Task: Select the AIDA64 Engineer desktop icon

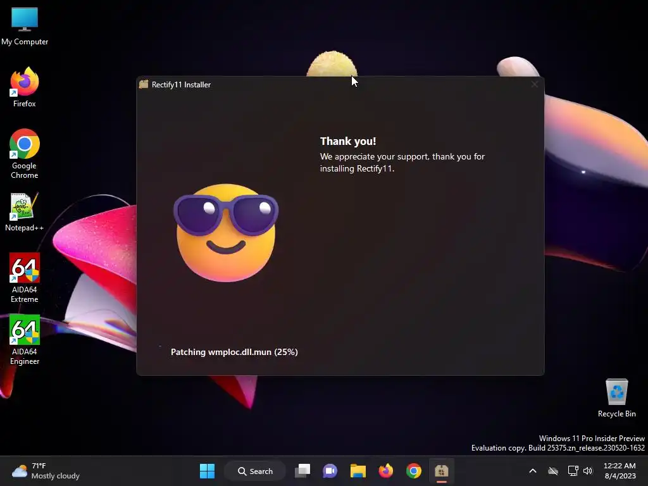Action: (25, 340)
